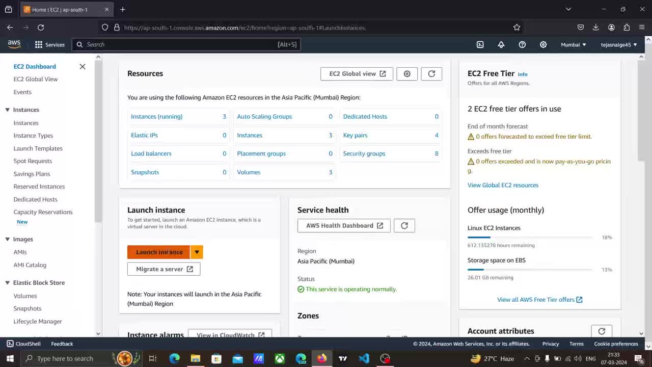The width and height of the screenshot is (652, 367).
Task: Open the notifications bell icon
Action: point(501,45)
